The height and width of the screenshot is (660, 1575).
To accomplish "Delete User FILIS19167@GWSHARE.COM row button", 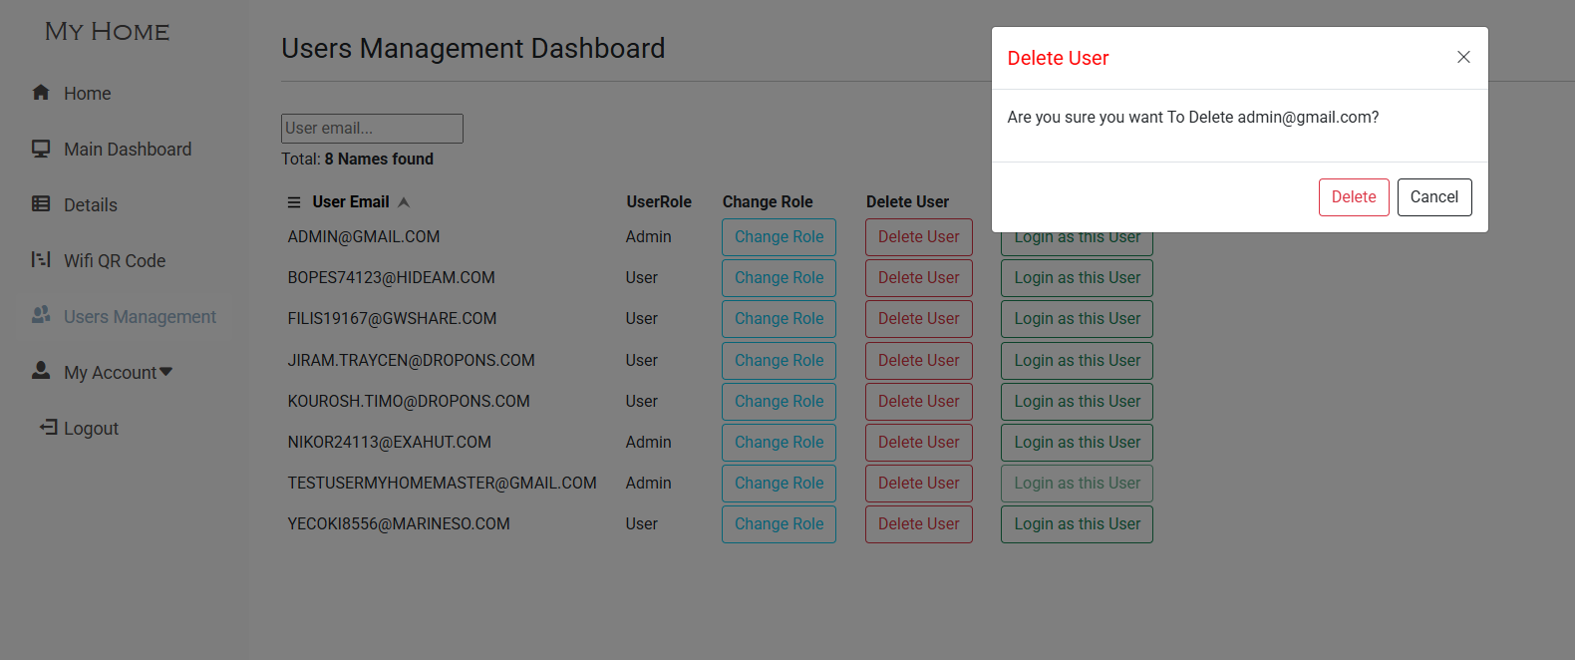I will tap(919, 319).
